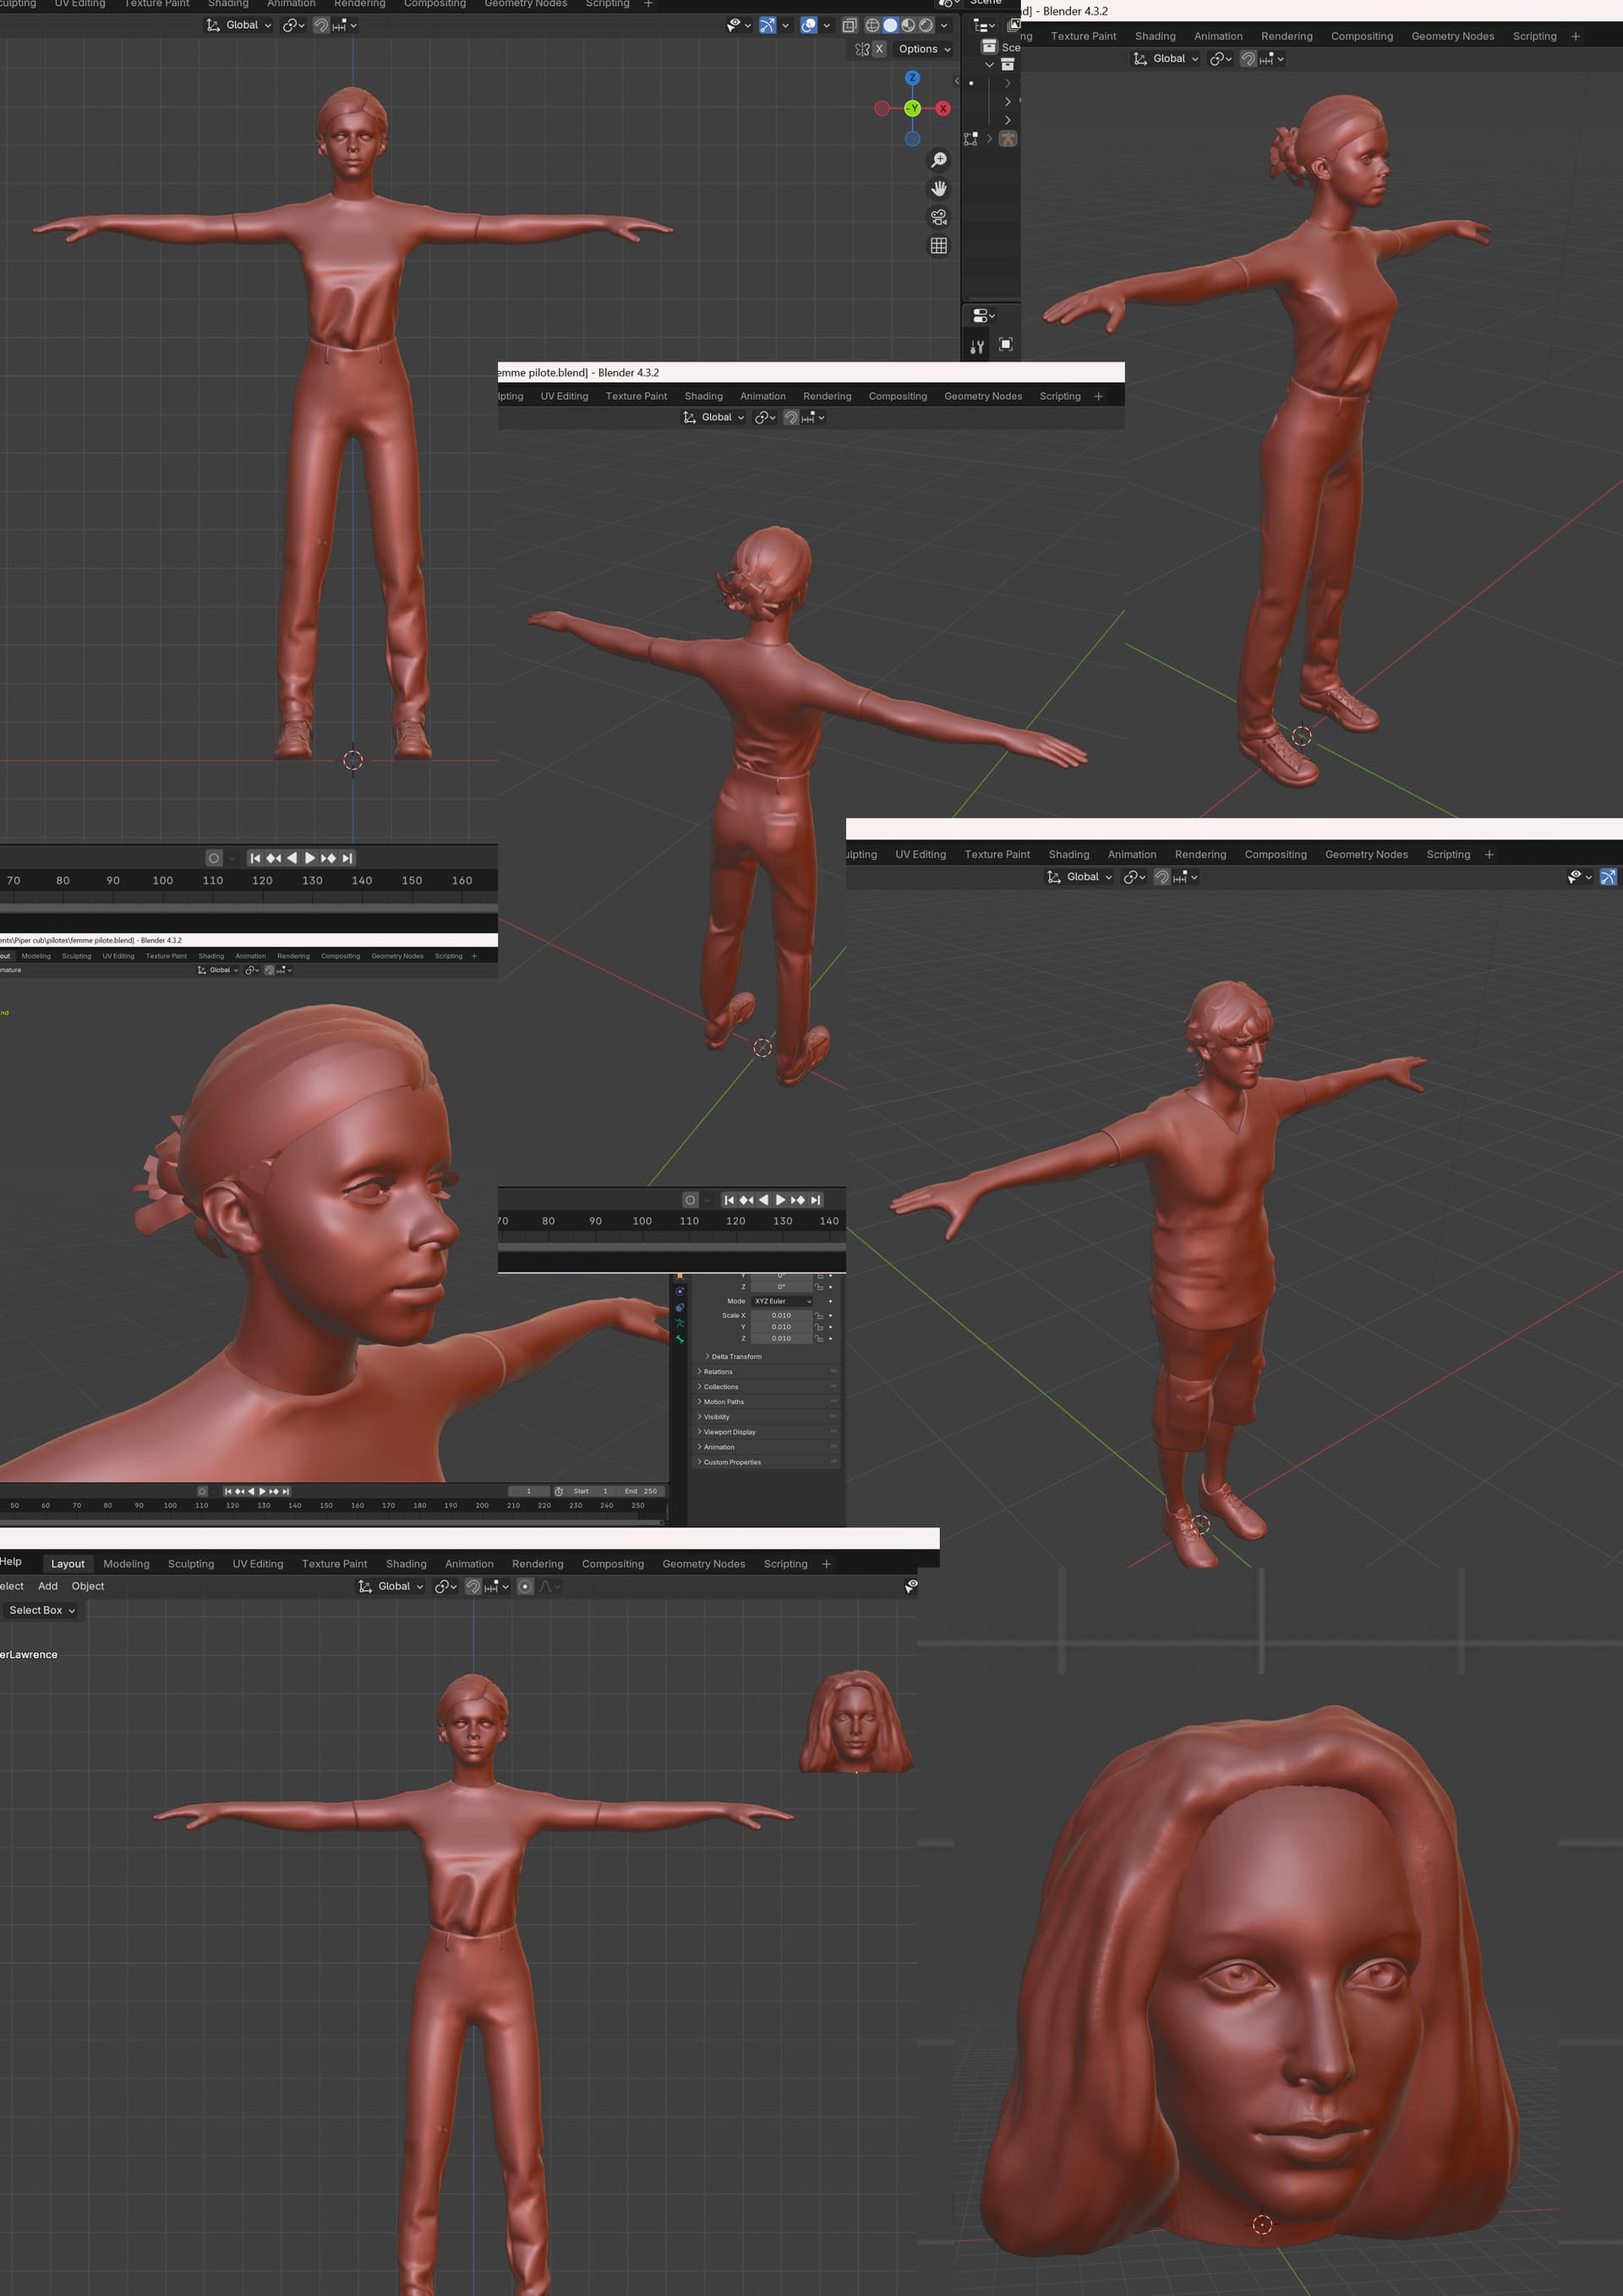Click the blue Z axis gizmo ball
The height and width of the screenshot is (2296, 1623).
tap(912, 78)
